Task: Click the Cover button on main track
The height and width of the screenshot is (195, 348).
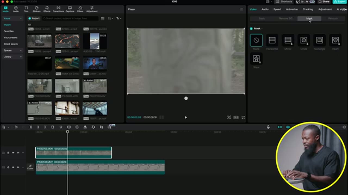Action: coord(30,167)
